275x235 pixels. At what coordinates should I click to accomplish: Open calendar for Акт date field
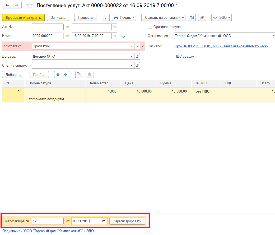[114, 27]
